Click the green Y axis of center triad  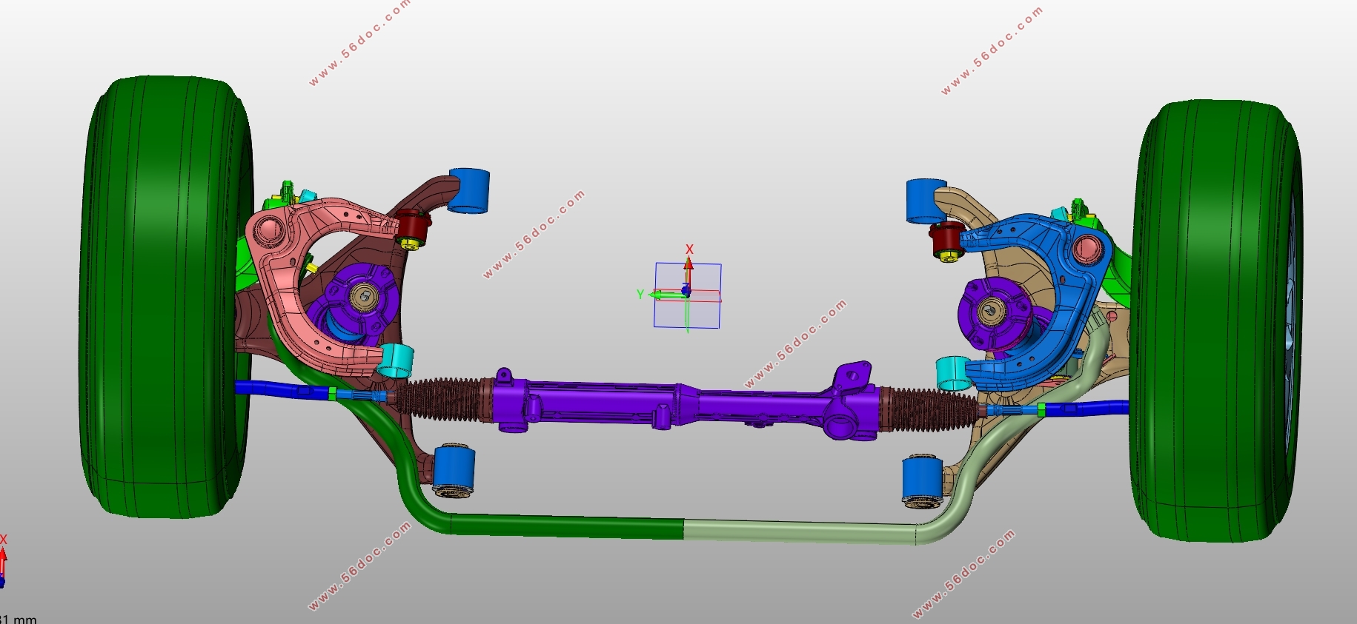click(x=667, y=295)
